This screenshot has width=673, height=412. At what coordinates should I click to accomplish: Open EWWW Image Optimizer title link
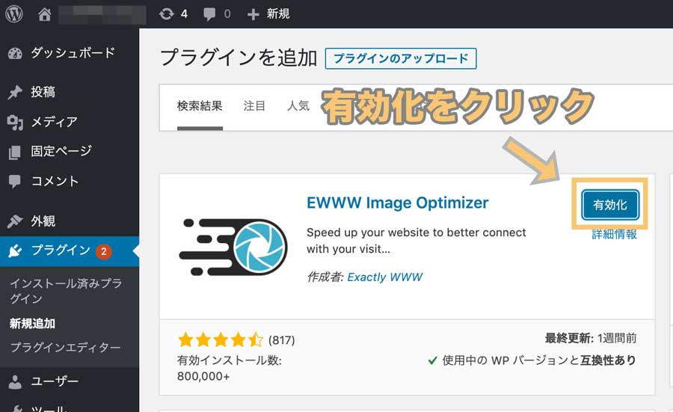pyautogui.click(x=398, y=203)
